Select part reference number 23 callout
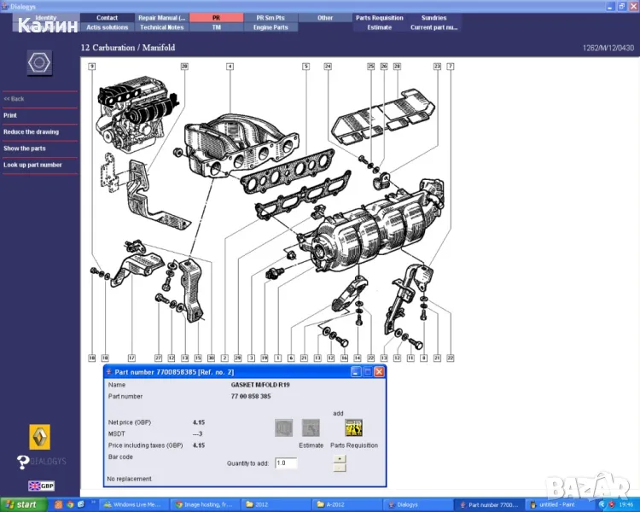Screen dimensions: 640x512 point(437,66)
